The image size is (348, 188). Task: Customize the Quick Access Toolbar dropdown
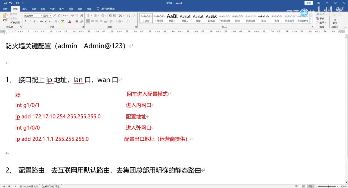click(x=23, y=3)
